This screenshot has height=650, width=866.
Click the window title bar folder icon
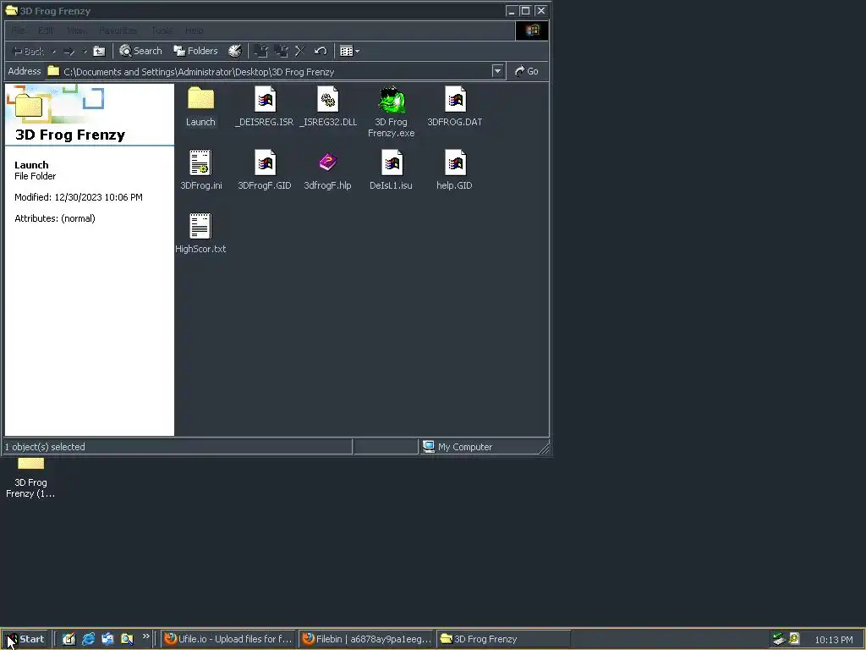[11, 10]
